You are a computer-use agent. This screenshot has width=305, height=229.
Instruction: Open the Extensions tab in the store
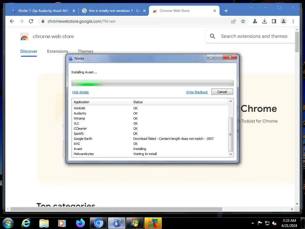[57, 51]
